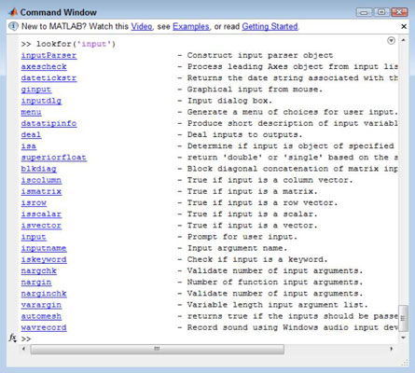415x373 pixels.
Task: Click the MATLAB logo icon in title bar
Action: pyautogui.click(x=13, y=12)
